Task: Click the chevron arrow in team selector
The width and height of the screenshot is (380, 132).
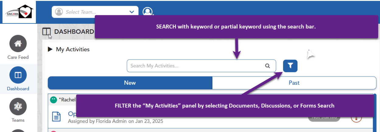Action: click(x=132, y=12)
